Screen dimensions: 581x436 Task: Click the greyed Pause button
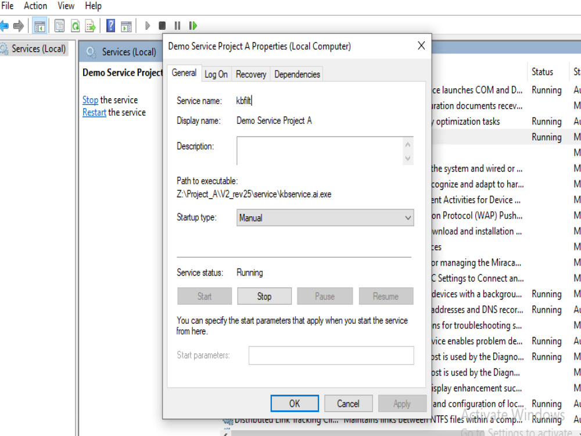tap(325, 296)
